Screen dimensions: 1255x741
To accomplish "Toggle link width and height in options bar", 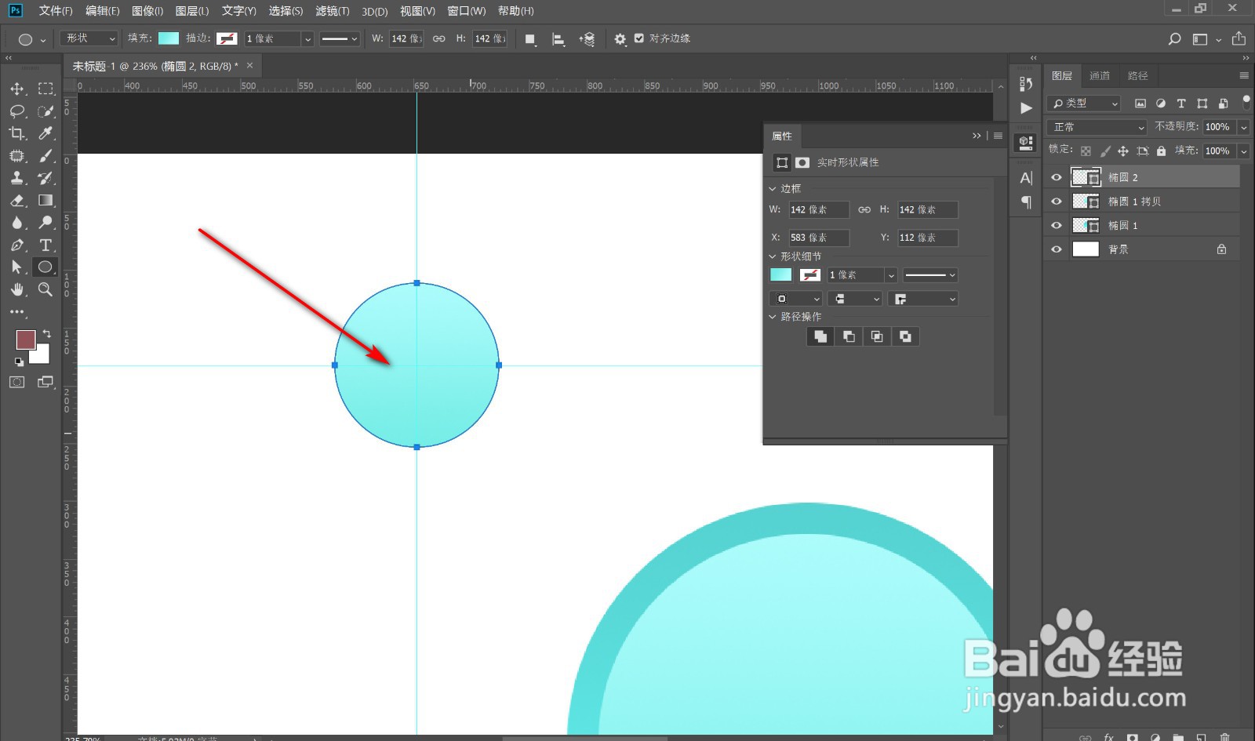I will [x=439, y=38].
